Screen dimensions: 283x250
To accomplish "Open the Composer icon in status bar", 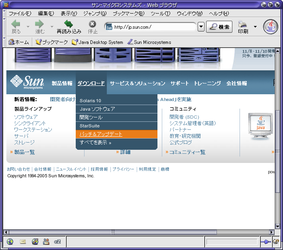I will pyautogui.click(x=35, y=242).
